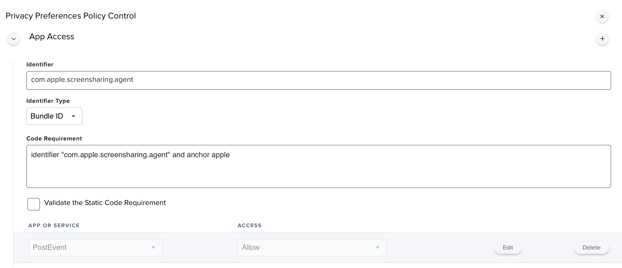Close the Privacy Preferences Policy Control panel
Viewport: 622px width, 268px height.
tap(602, 16)
